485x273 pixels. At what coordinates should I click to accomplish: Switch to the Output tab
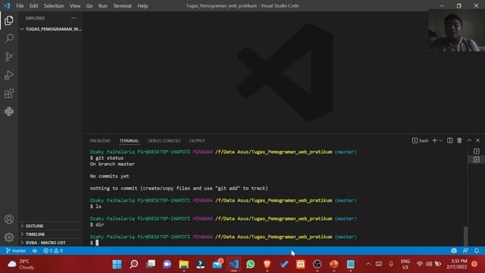197,141
